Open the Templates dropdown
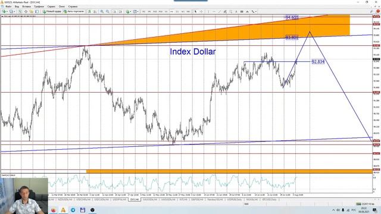Image resolution: width=381 pixels, height=214 pixels. tap(136, 11)
